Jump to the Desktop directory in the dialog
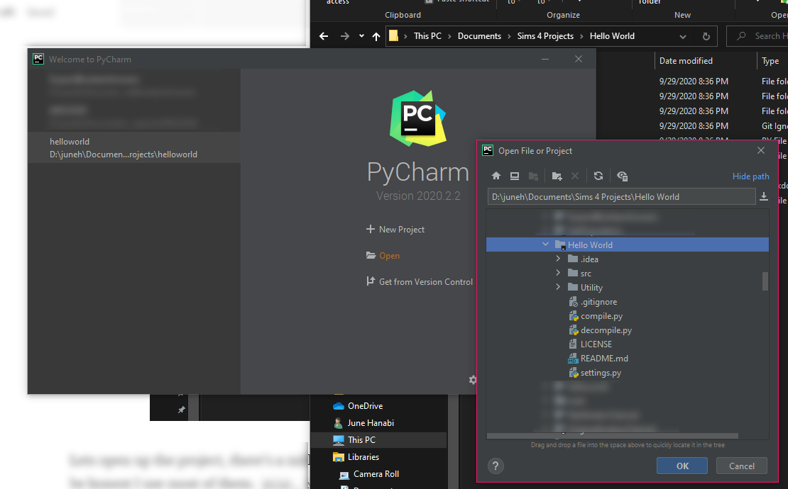This screenshot has width=788, height=489. pos(514,176)
